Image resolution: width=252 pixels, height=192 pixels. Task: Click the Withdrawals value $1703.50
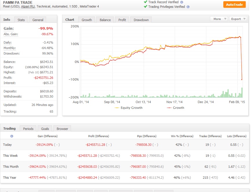point(47,96)
